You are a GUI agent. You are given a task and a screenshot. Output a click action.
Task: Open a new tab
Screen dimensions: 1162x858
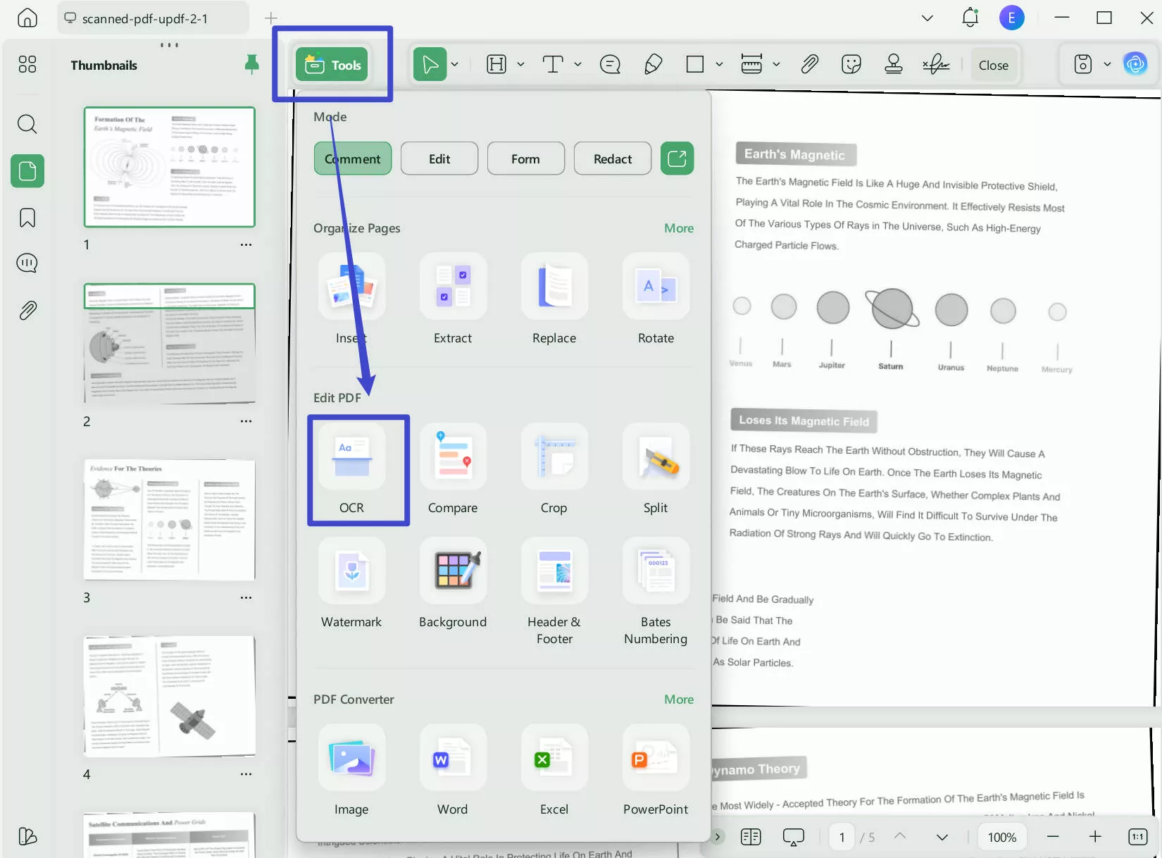271,18
